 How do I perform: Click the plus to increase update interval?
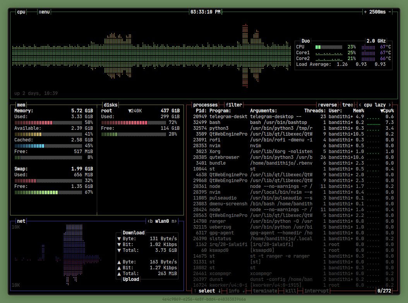pyautogui.click(x=365, y=12)
